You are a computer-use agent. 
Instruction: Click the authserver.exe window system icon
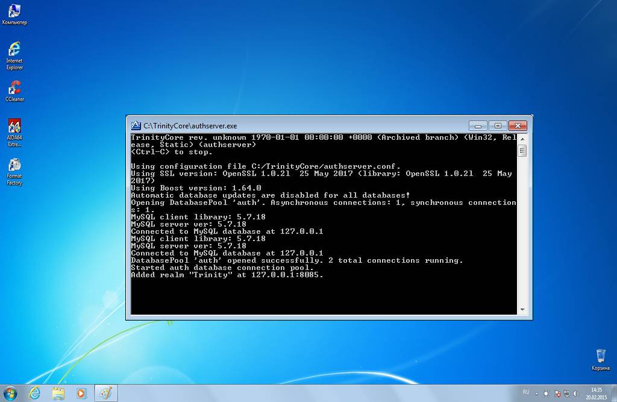[136, 126]
